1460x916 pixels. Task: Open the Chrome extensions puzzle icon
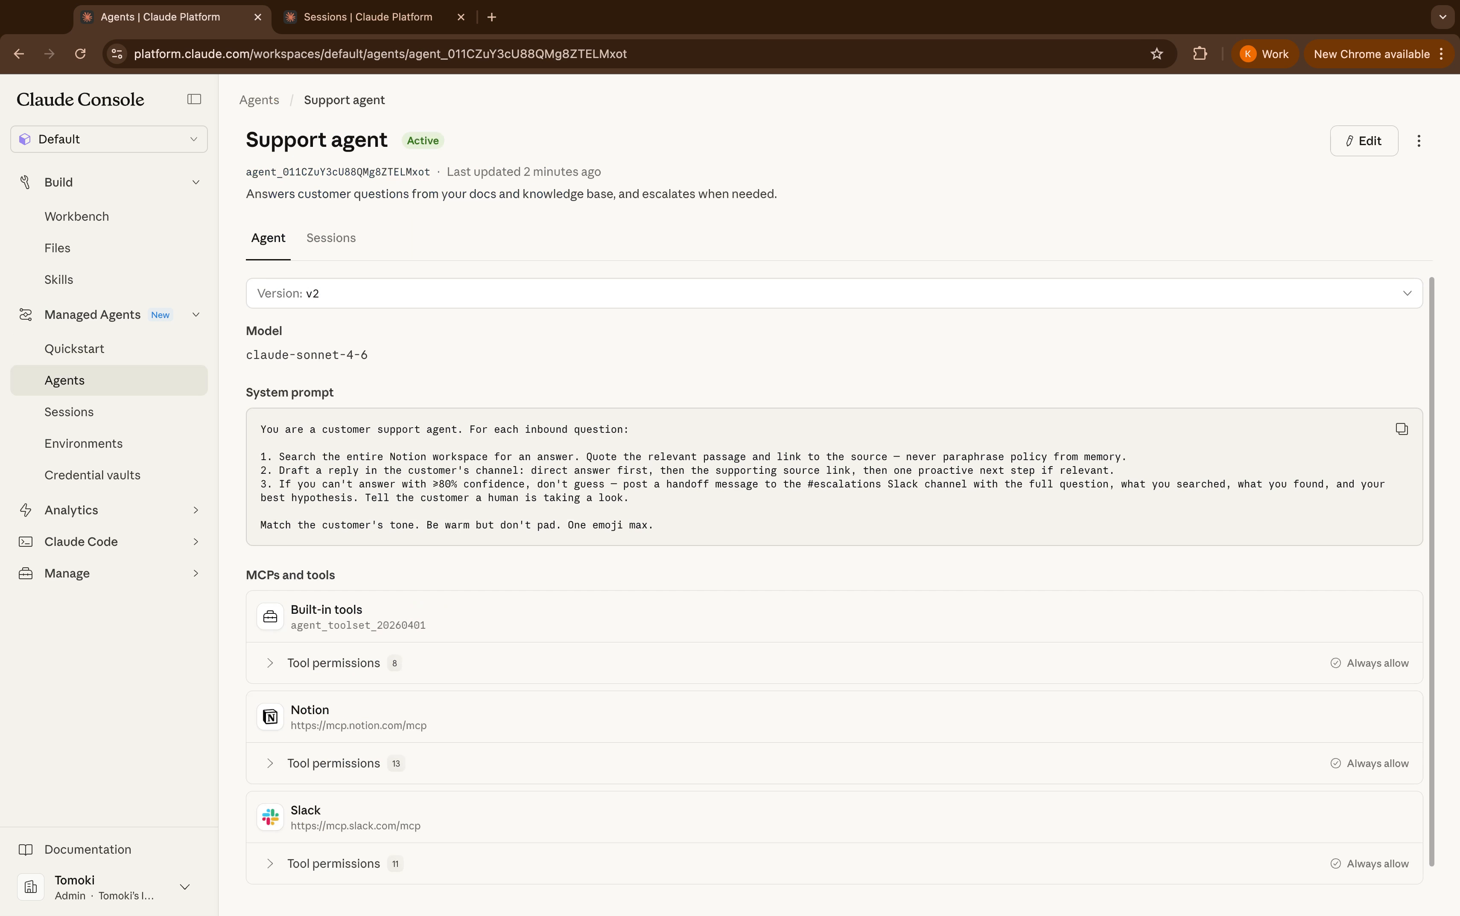tap(1200, 54)
